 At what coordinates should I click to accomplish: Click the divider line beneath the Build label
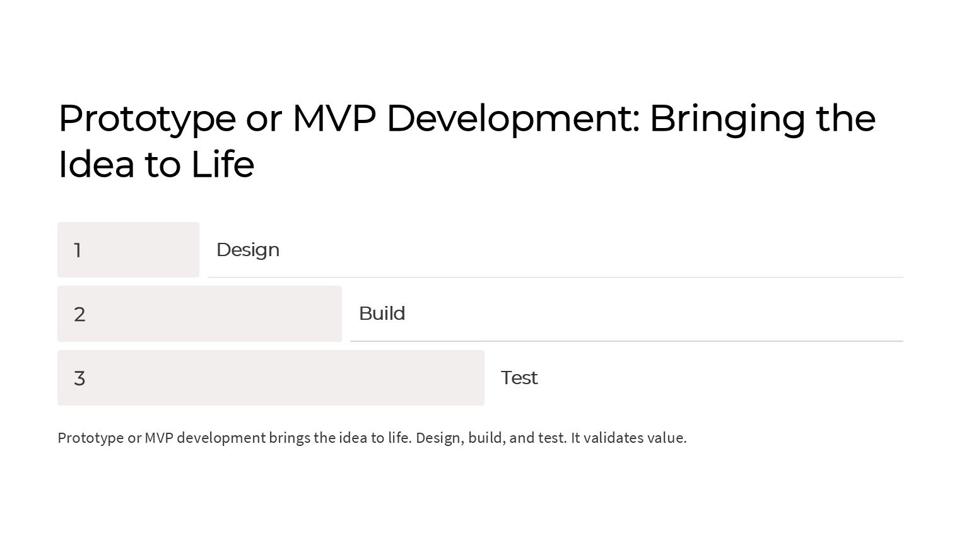(x=626, y=341)
